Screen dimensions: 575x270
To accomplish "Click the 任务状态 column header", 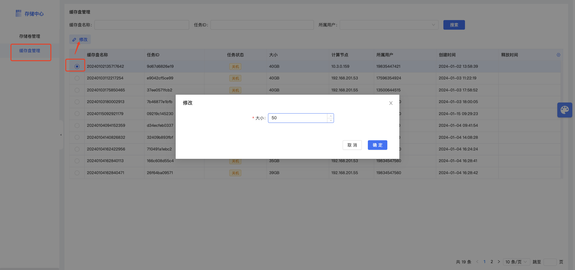I will tap(235, 55).
